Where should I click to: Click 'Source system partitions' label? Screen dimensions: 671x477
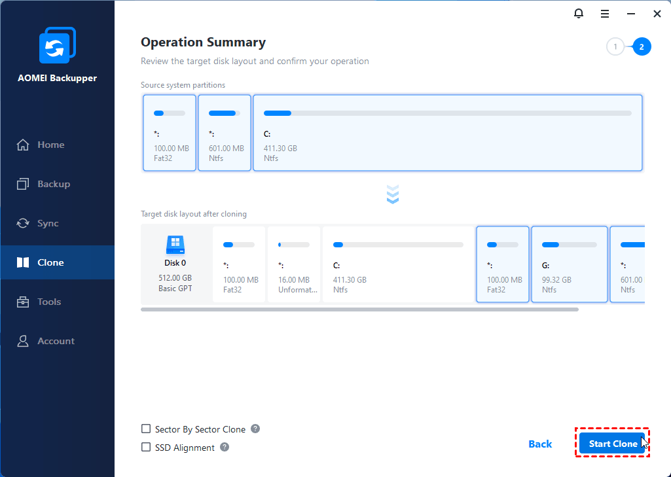pos(183,85)
